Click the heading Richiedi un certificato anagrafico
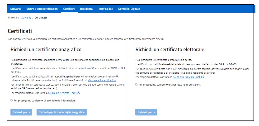The width and height of the screenshot is (259, 126). (x=46, y=49)
